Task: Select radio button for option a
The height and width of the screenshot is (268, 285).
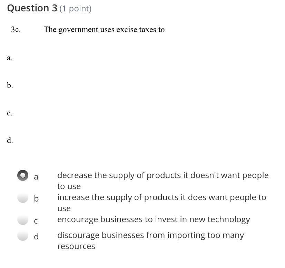Action: pos(23,175)
